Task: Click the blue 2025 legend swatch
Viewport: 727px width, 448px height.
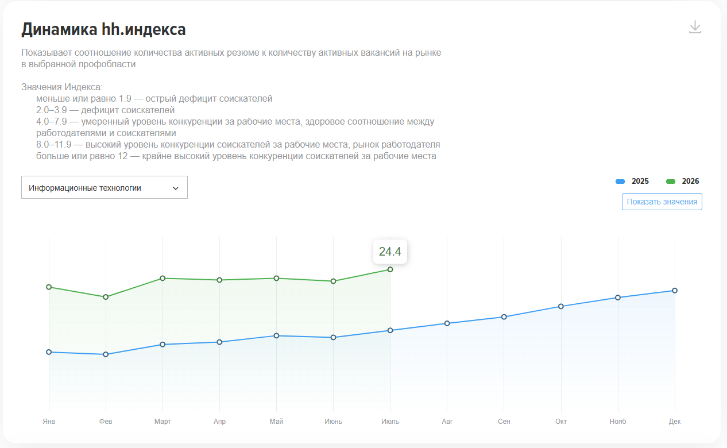Action: pyautogui.click(x=620, y=181)
